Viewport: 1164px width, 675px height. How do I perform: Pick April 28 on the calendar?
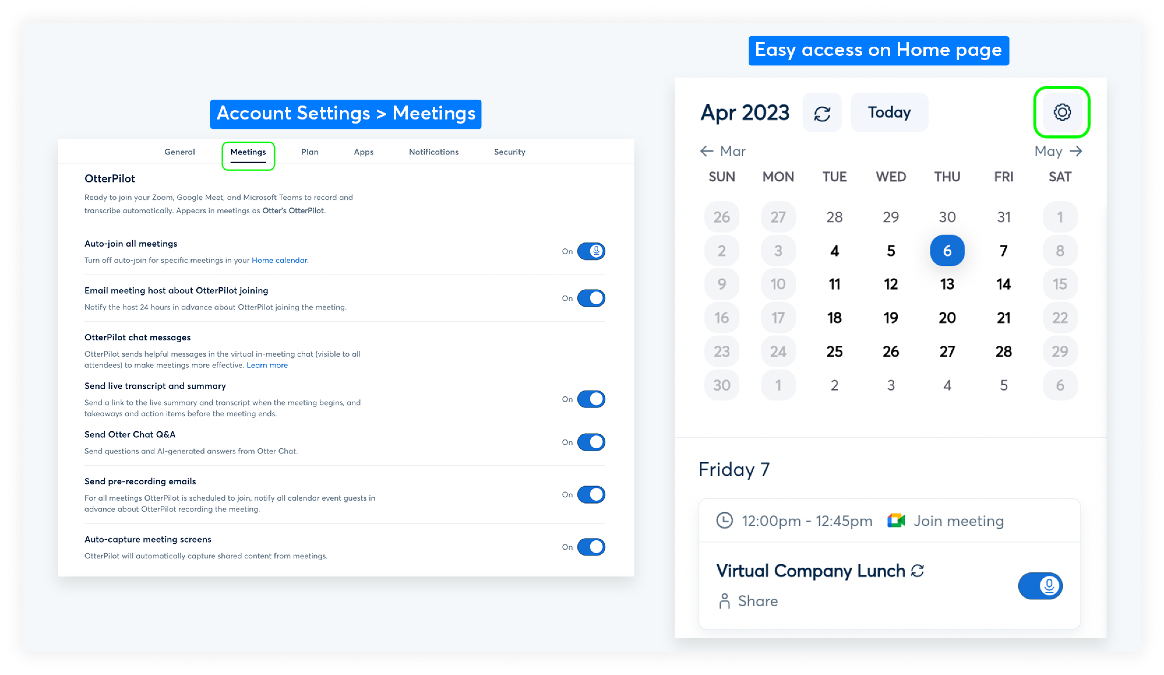tap(1003, 351)
